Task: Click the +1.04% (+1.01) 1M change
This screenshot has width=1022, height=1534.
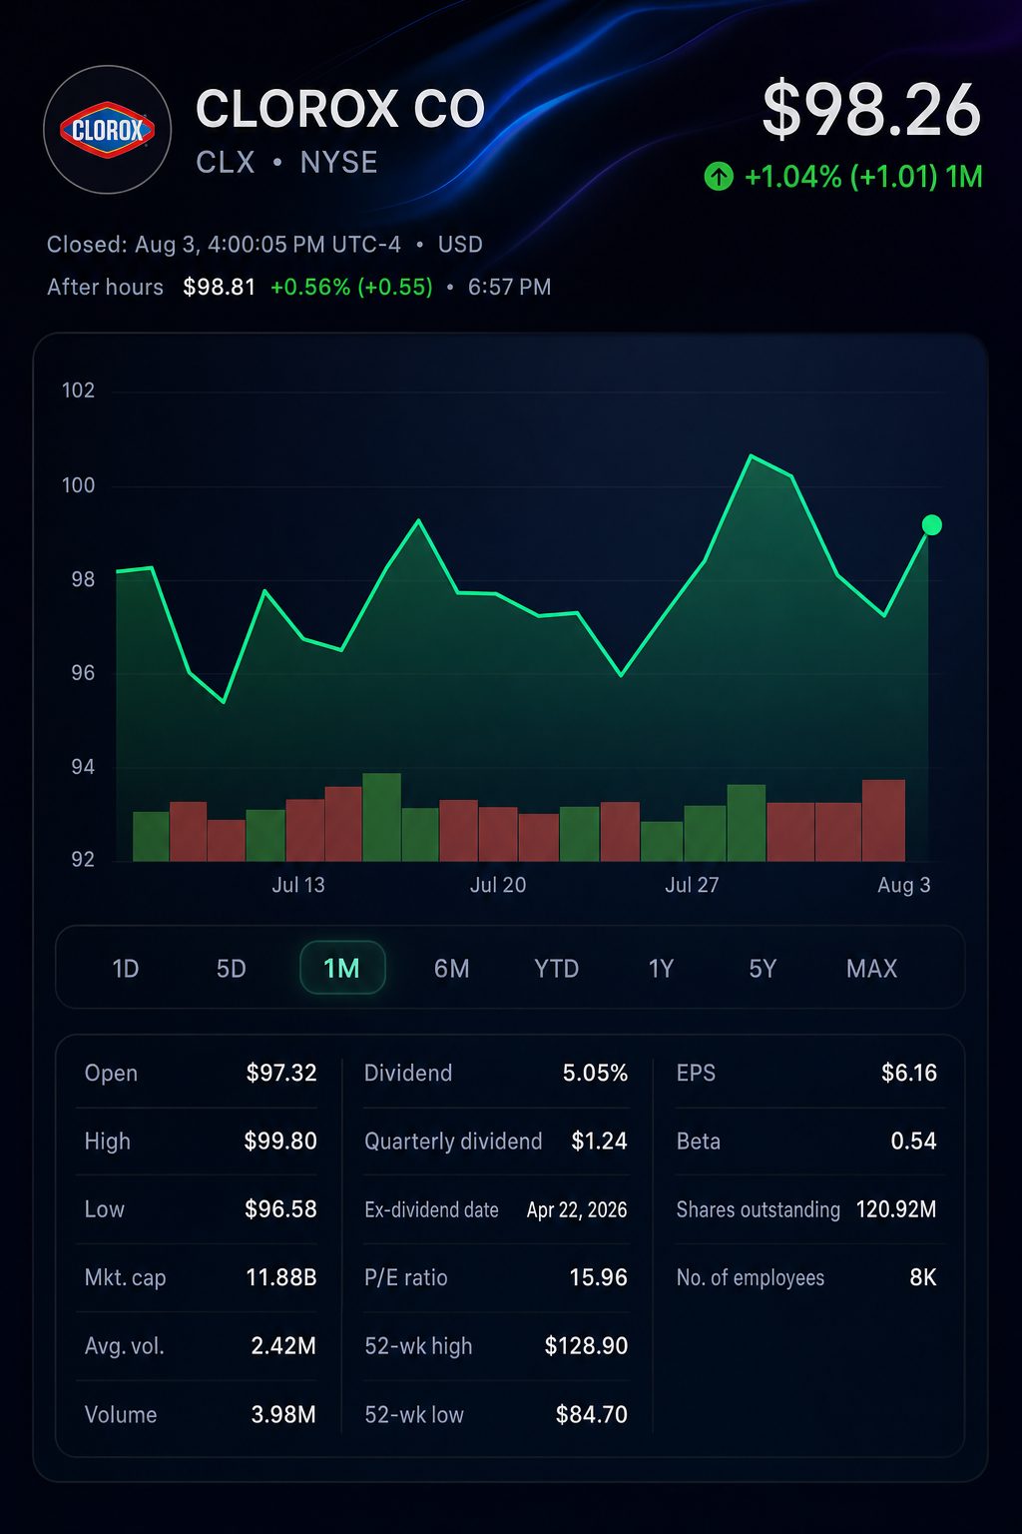Action: pos(863,177)
